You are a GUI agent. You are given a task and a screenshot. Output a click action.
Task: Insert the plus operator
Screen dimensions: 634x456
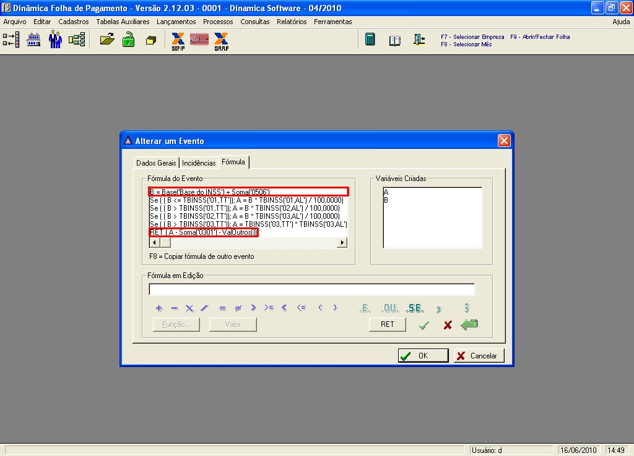(x=159, y=308)
